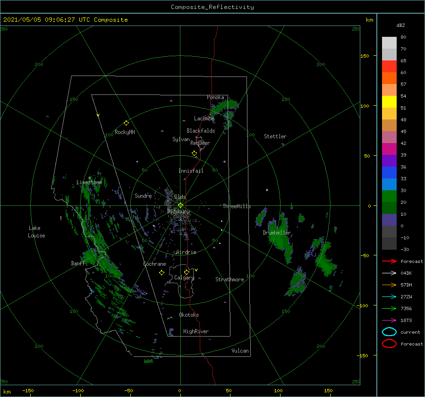
Task: Click yellow V marker east of Calgary
Action: (196, 270)
